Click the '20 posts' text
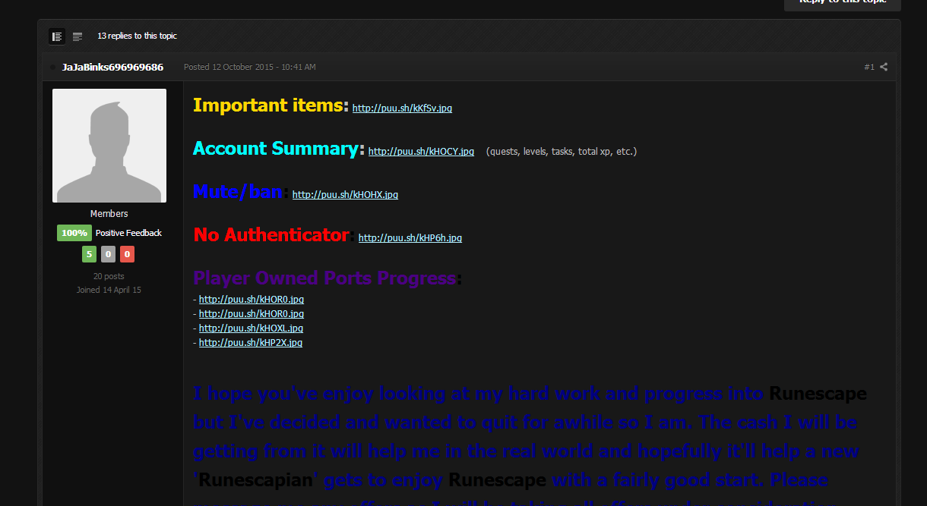Viewport: 927px width, 506px height. 109,276
